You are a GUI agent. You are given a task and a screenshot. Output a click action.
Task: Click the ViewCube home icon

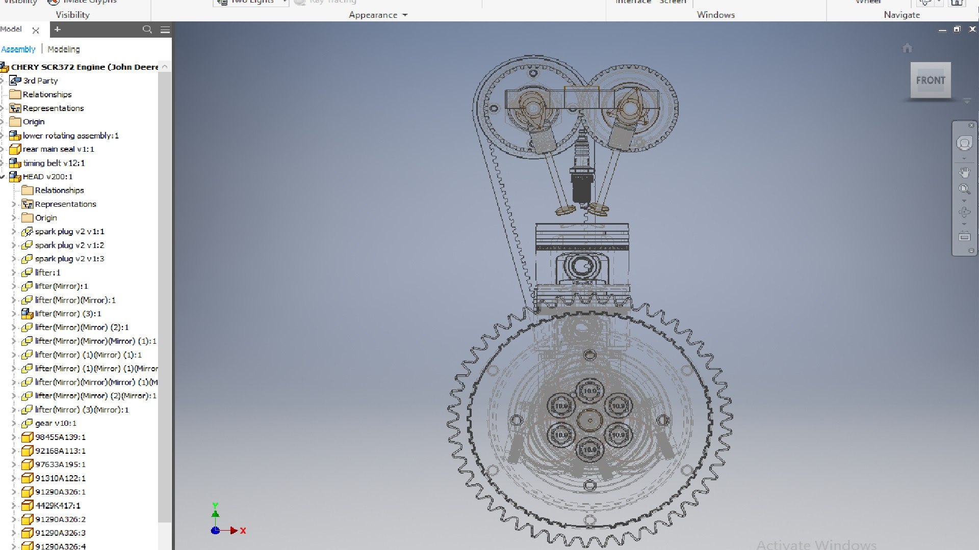coord(907,48)
